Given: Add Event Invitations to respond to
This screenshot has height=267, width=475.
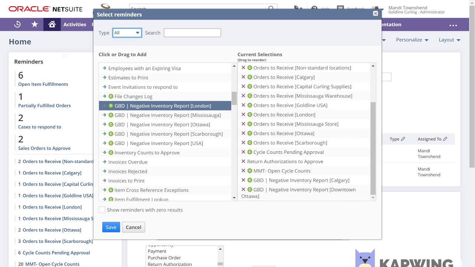Looking at the screenshot, I should tap(165, 87).
